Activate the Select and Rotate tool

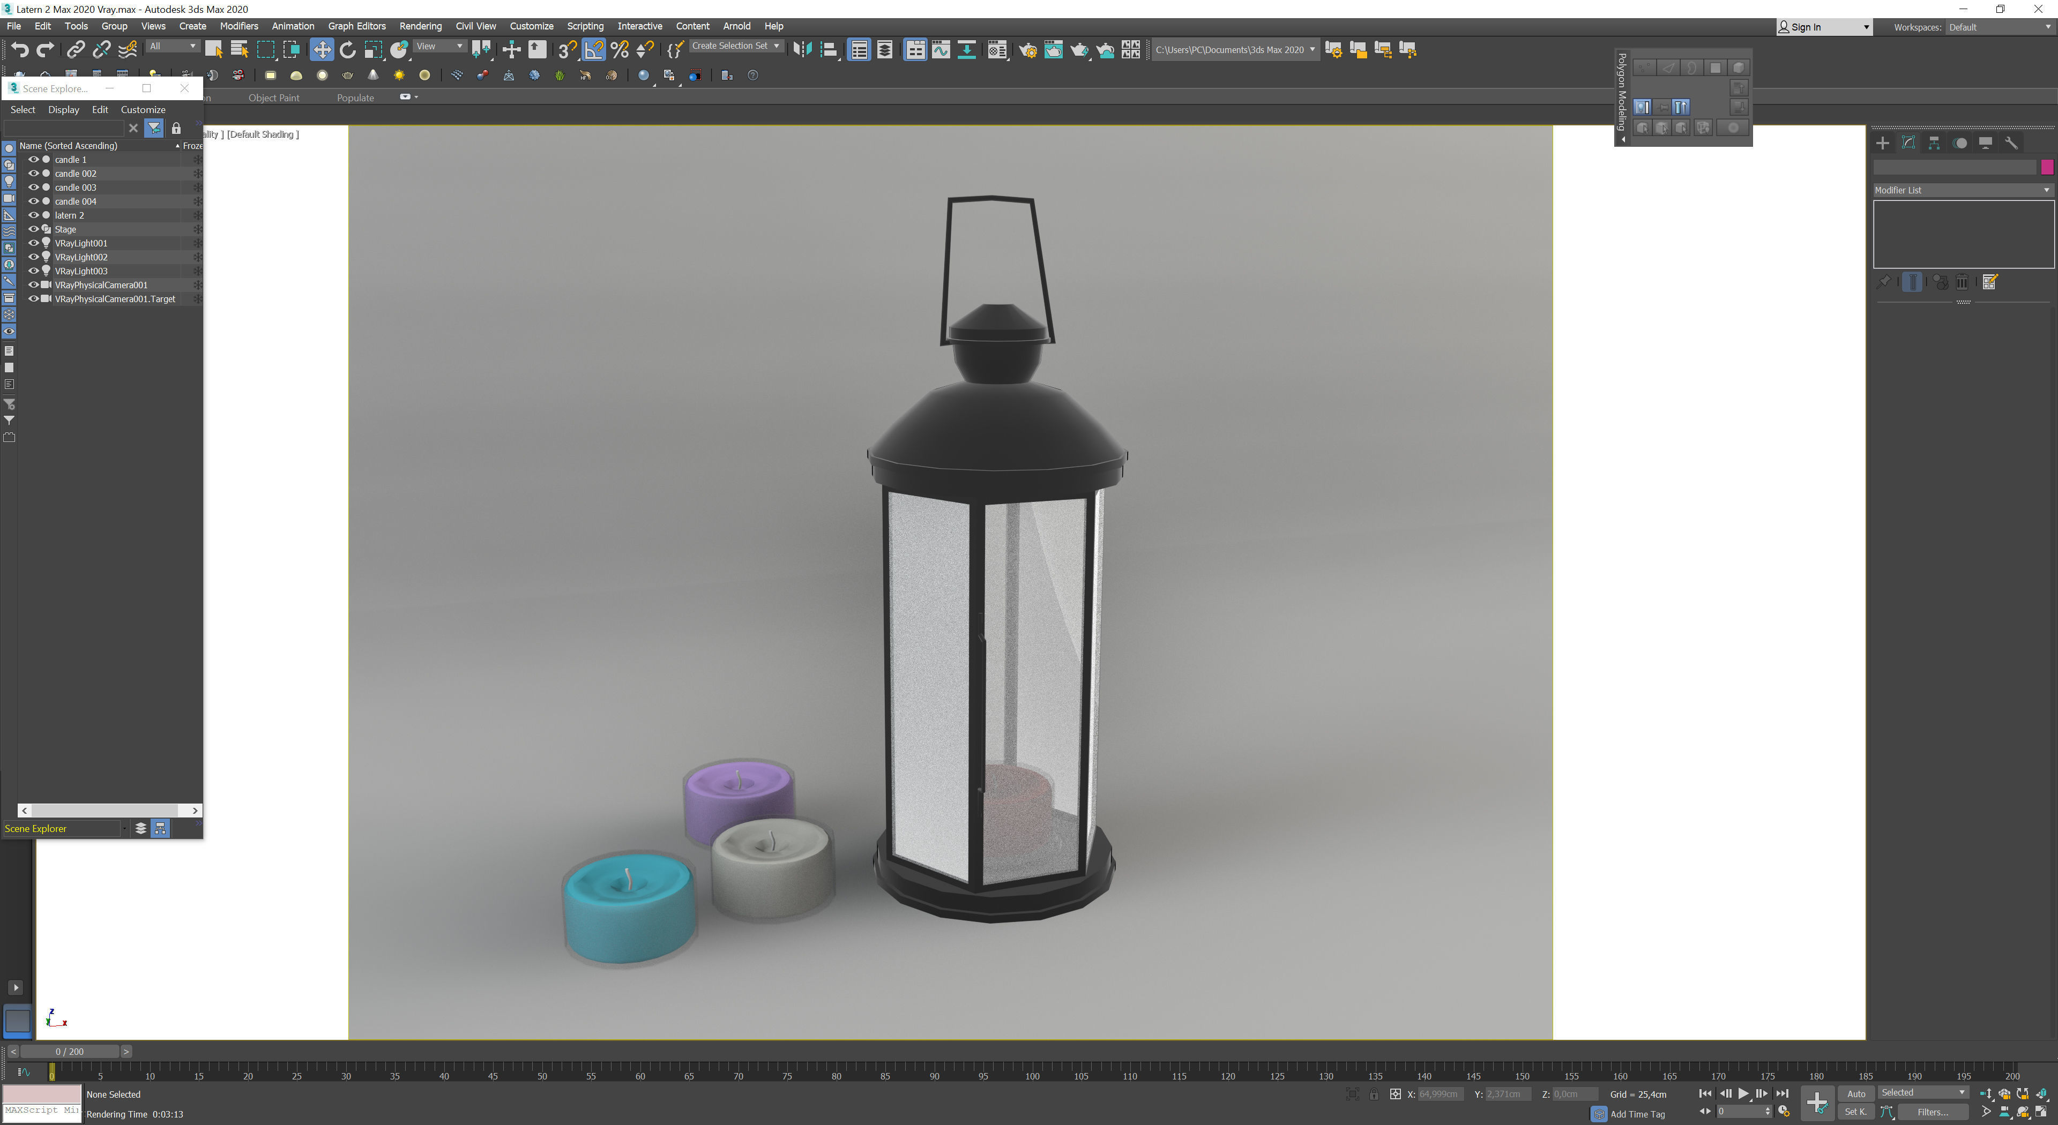(347, 49)
